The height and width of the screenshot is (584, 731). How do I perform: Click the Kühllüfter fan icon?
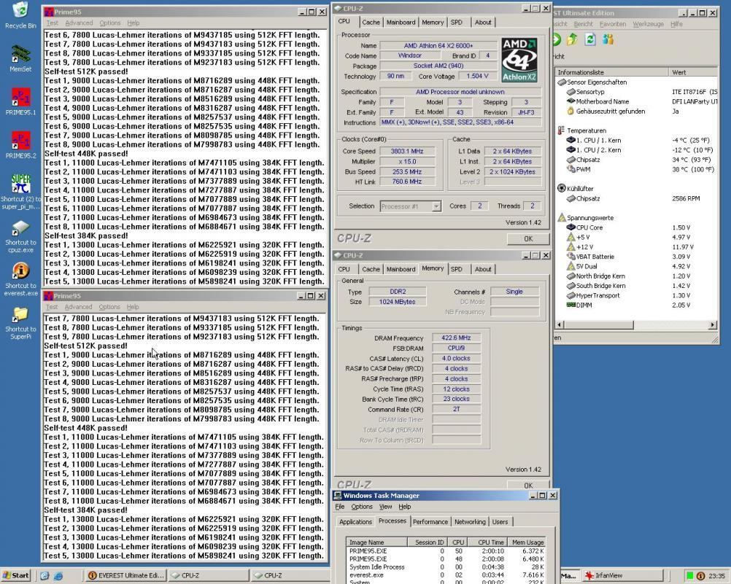561,188
